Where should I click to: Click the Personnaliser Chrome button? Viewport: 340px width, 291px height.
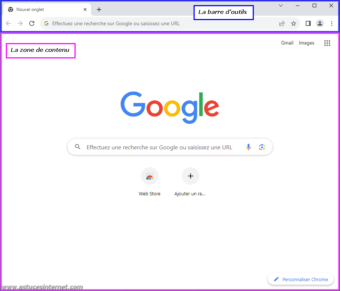(x=301, y=279)
